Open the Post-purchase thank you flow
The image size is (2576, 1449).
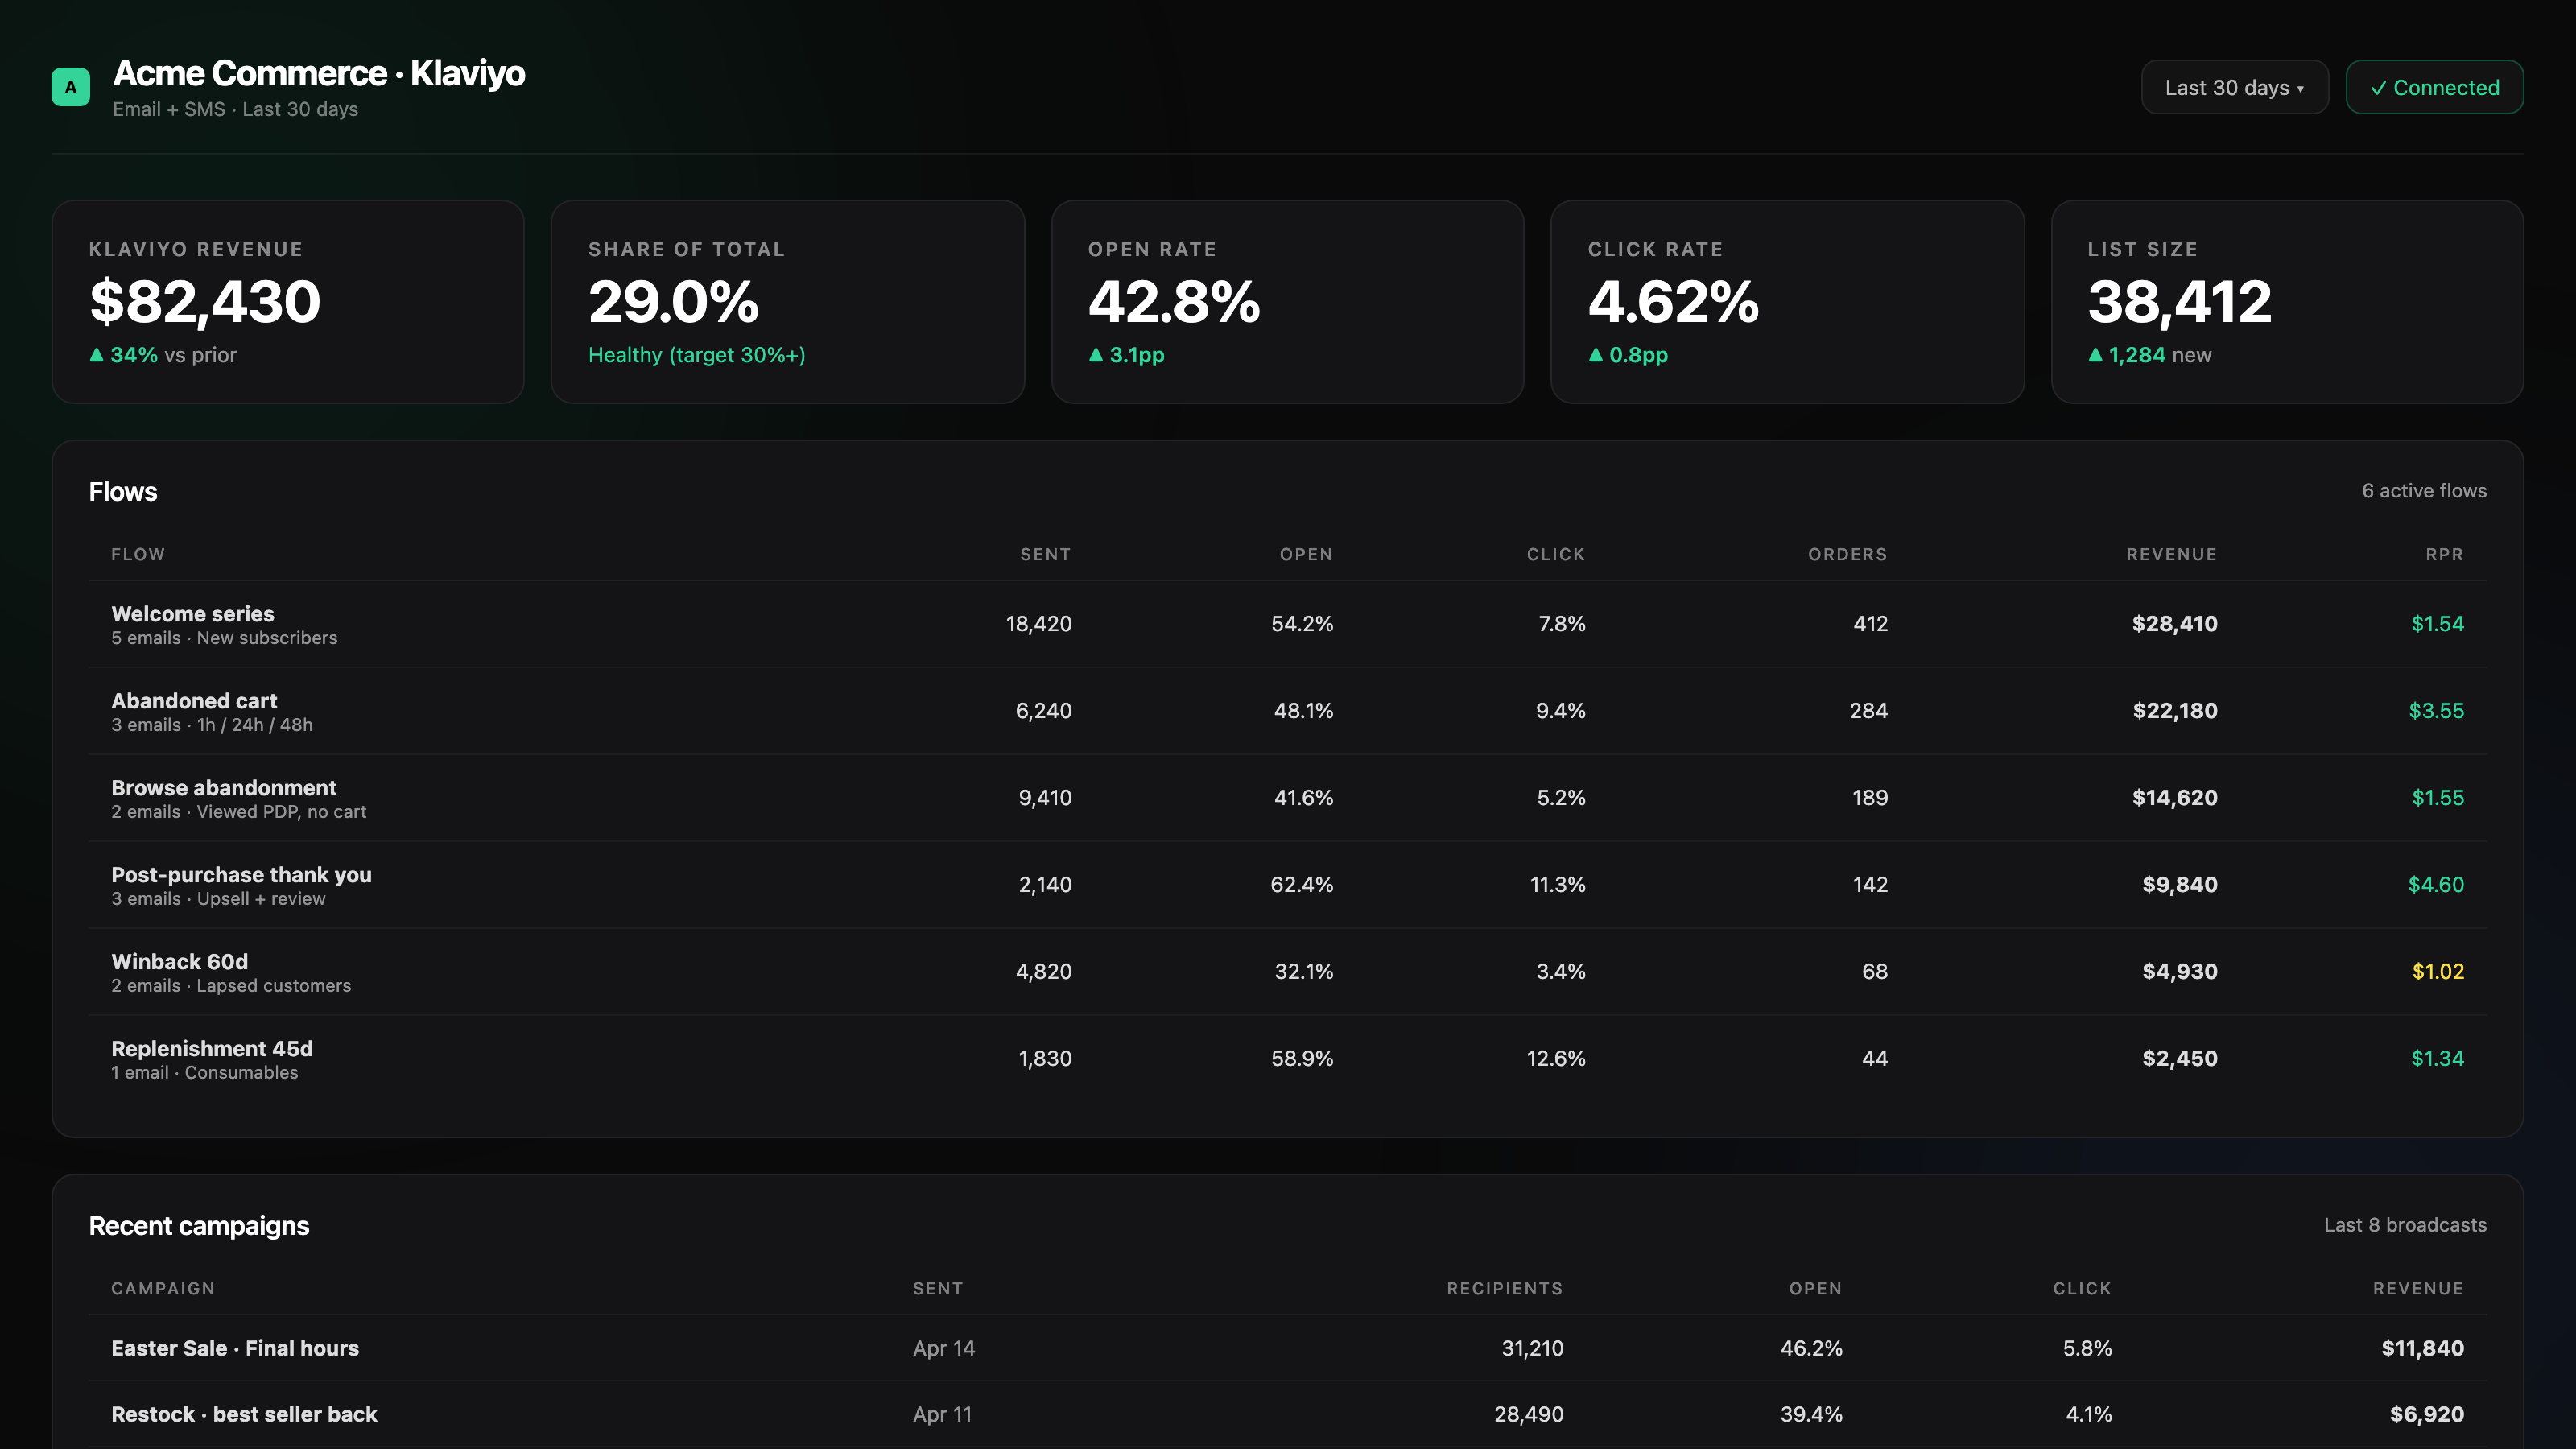[1288, 885]
